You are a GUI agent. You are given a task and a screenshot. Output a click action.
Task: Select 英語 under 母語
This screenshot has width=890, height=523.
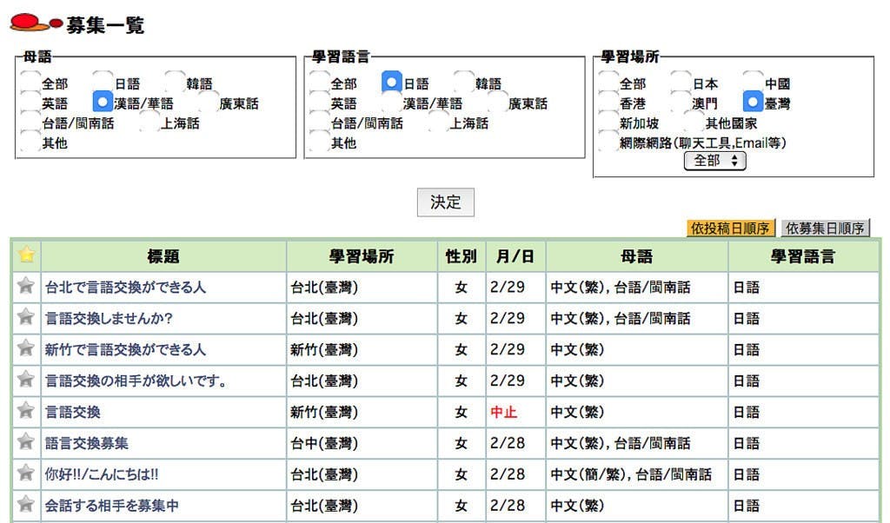click(30, 103)
